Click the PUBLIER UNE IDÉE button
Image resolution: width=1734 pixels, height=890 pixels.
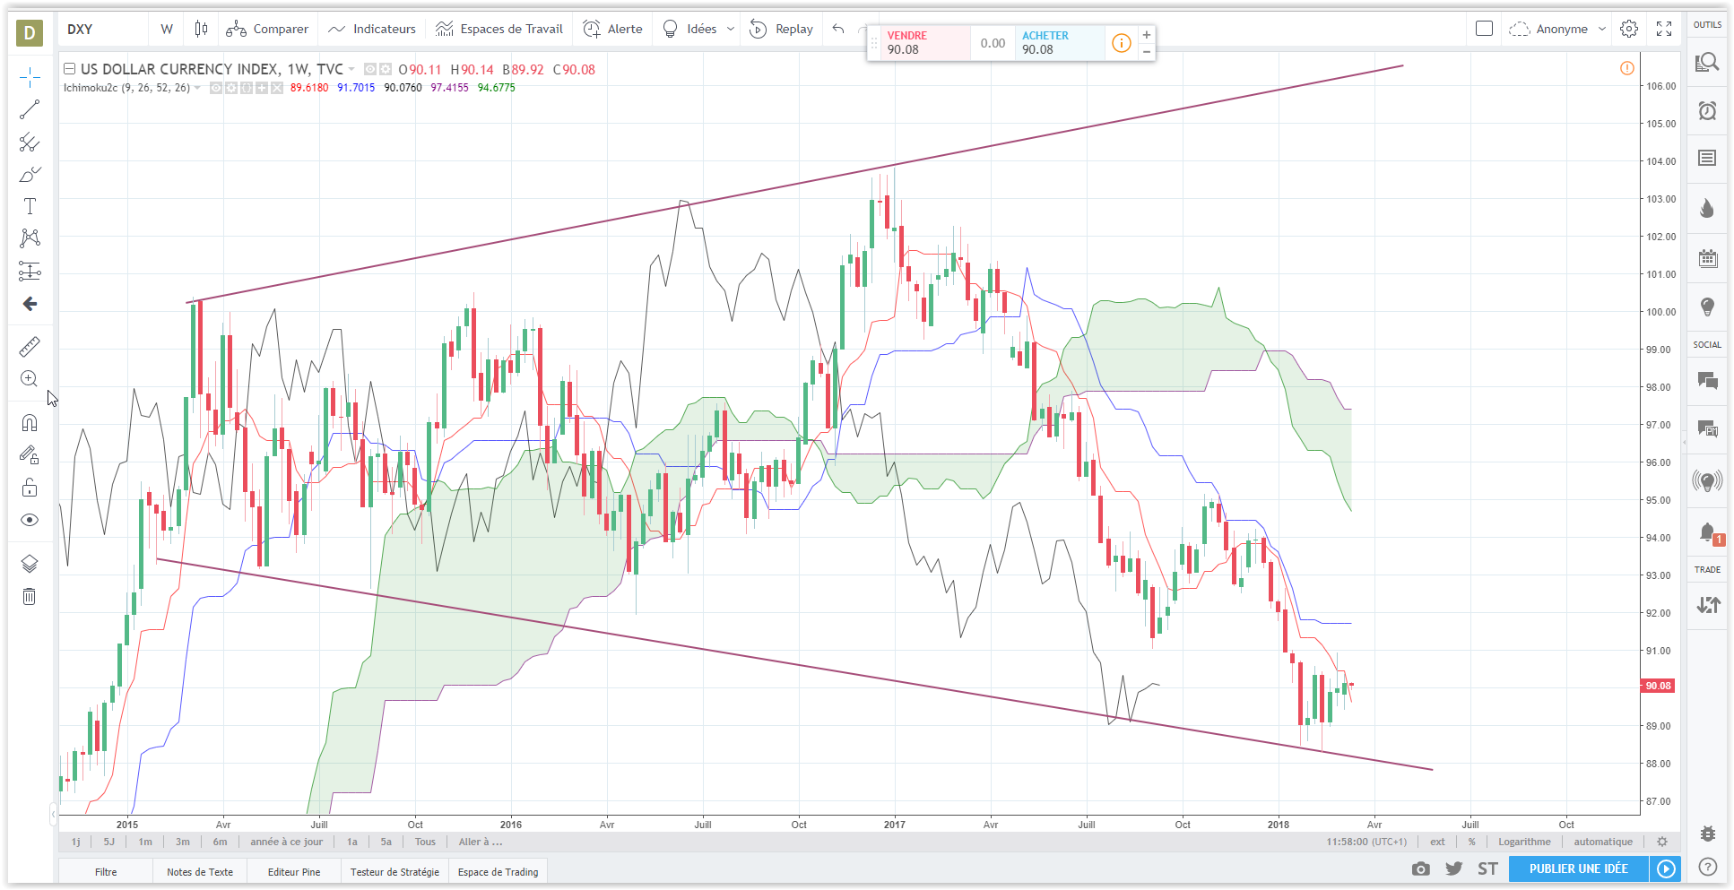coord(1578,868)
